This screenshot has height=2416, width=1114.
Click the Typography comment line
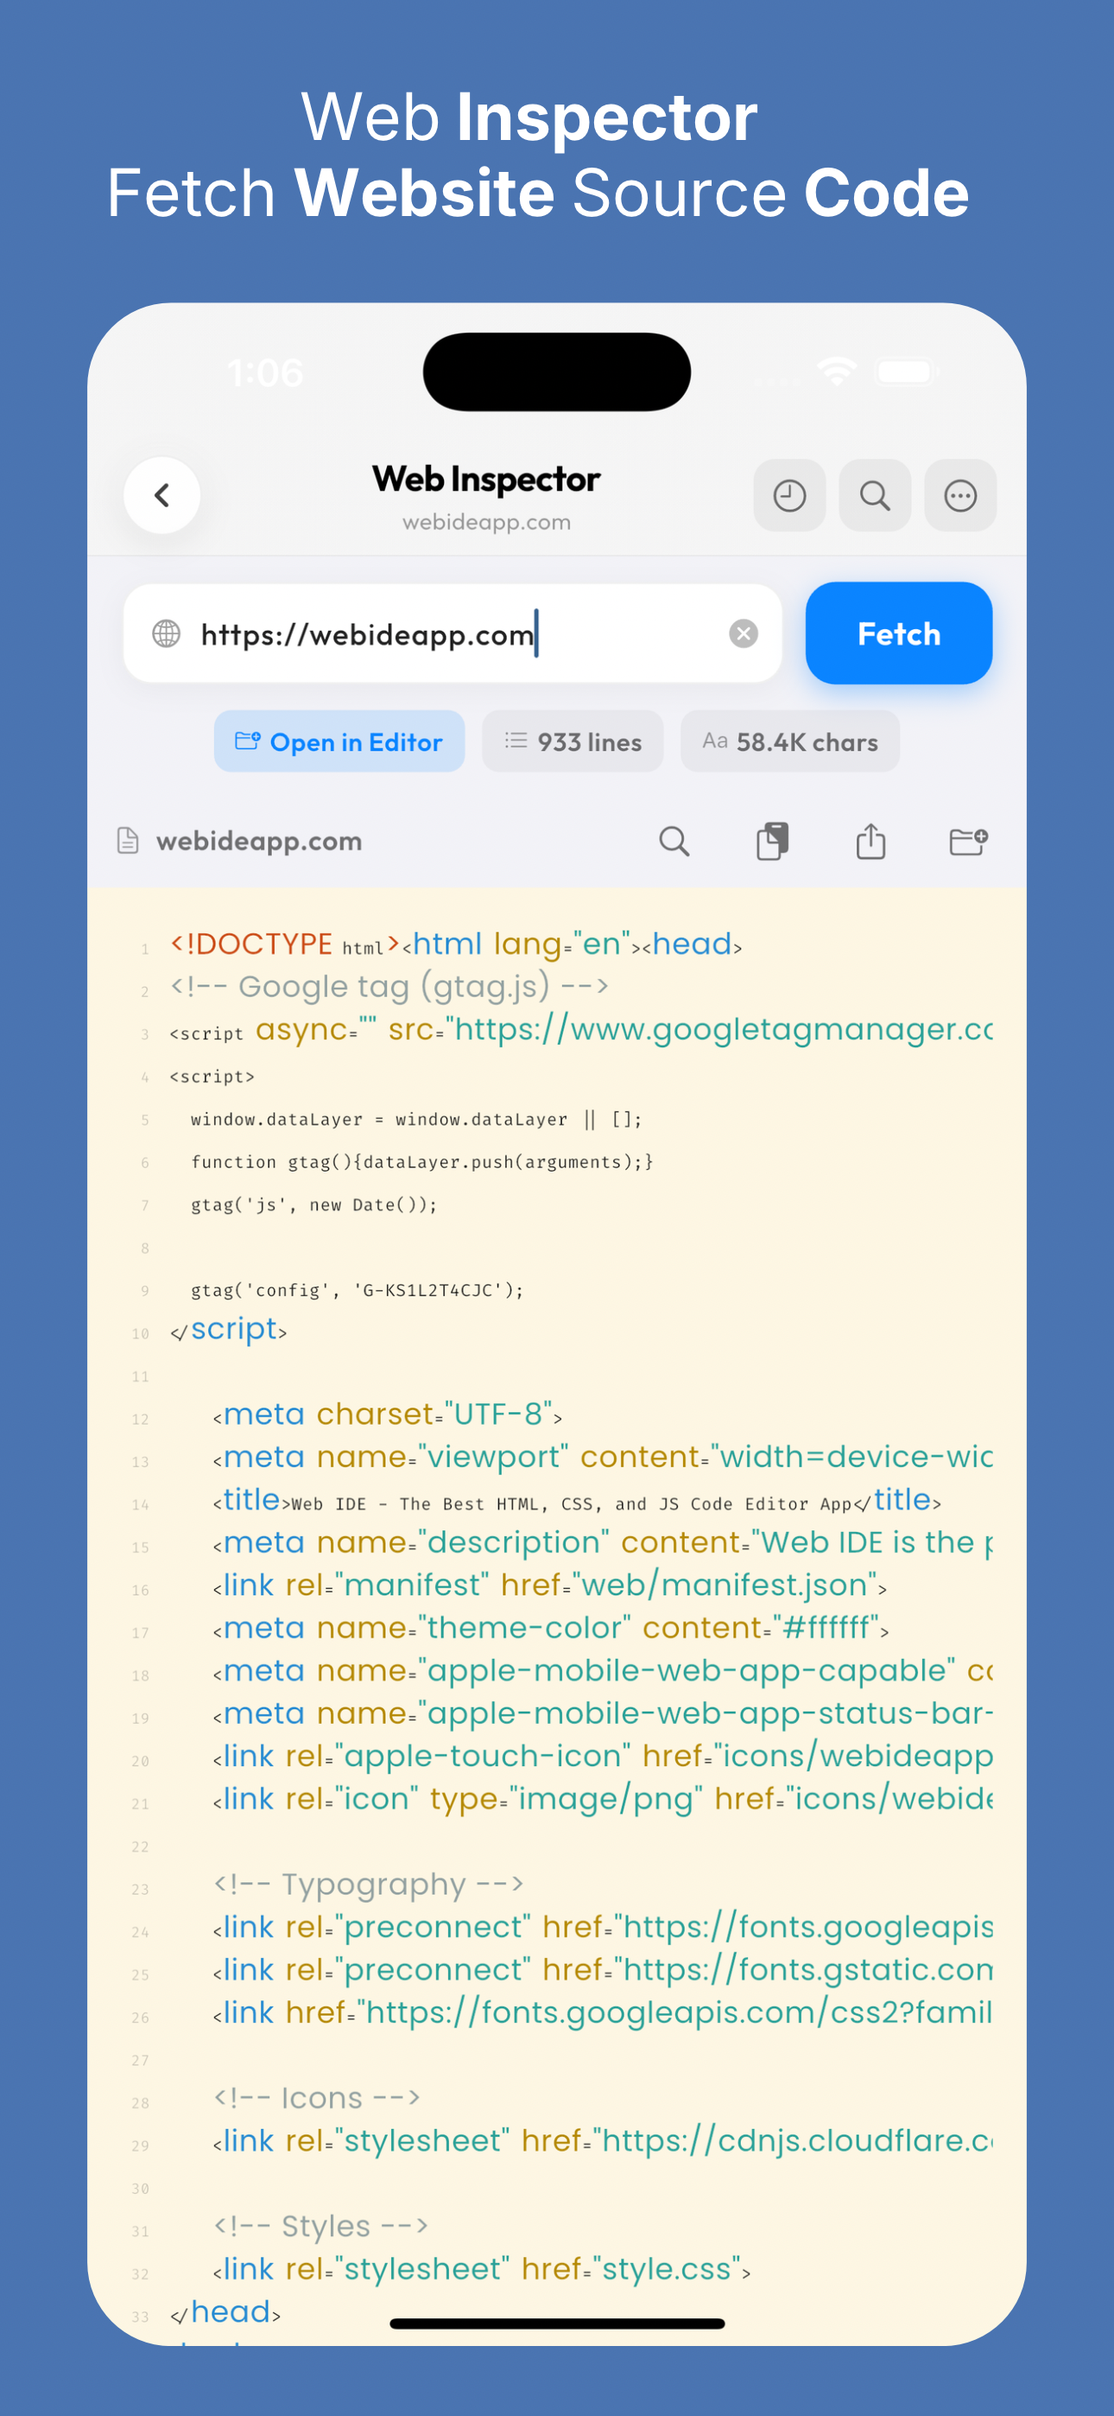[x=369, y=1885]
